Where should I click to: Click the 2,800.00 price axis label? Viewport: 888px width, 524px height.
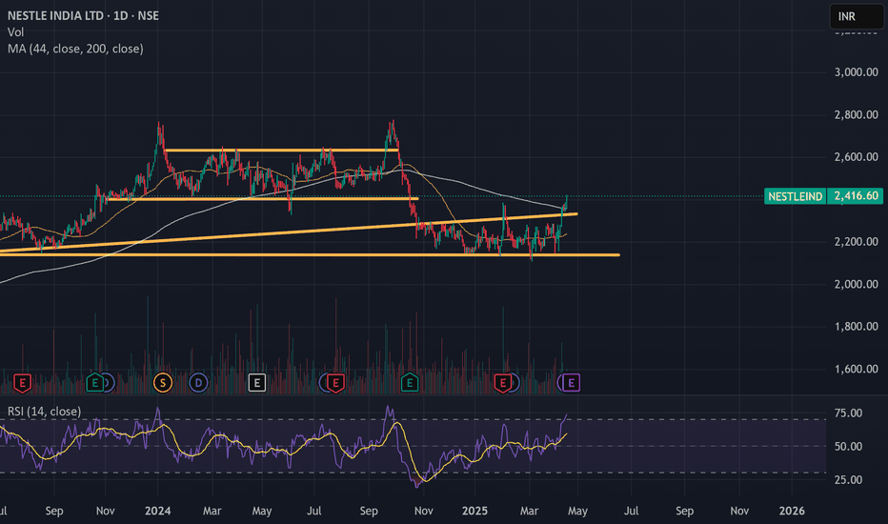pyautogui.click(x=857, y=114)
